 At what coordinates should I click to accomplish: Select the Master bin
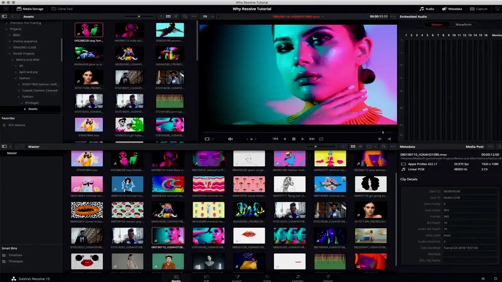pyautogui.click(x=12, y=153)
